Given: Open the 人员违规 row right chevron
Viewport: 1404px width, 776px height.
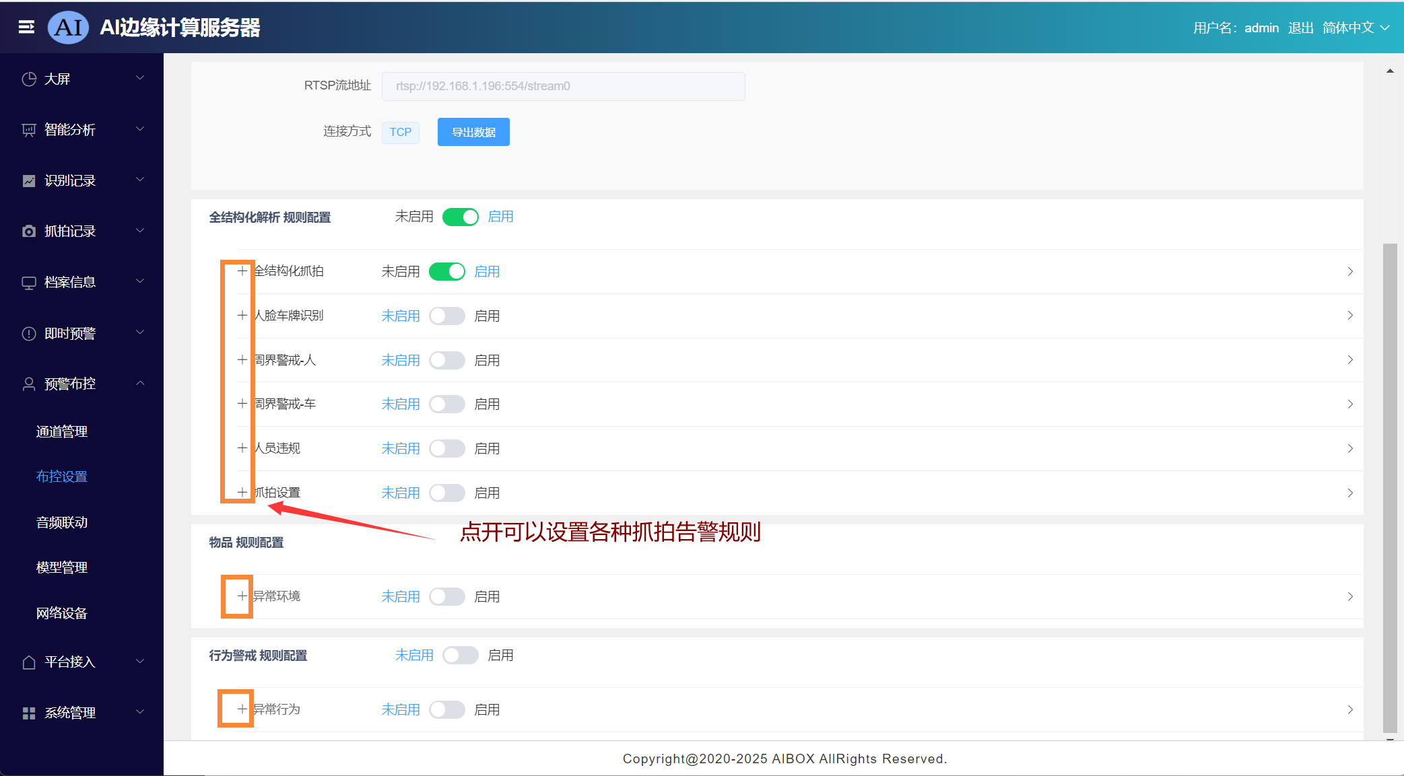Looking at the screenshot, I should pyautogui.click(x=1349, y=449).
